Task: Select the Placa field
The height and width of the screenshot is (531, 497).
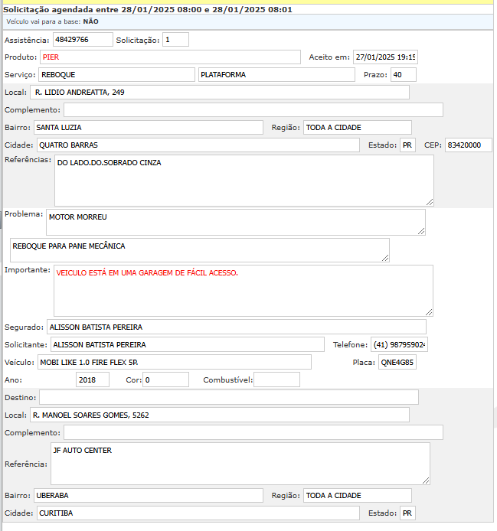Action: (397, 362)
